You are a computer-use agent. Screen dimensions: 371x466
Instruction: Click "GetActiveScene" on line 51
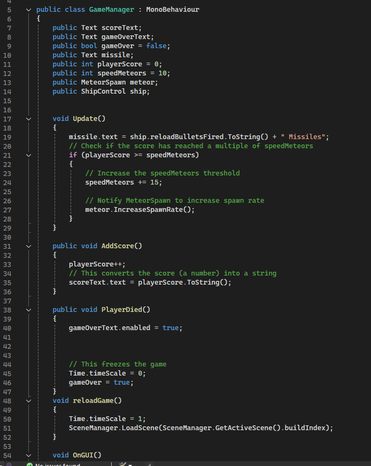(244, 428)
